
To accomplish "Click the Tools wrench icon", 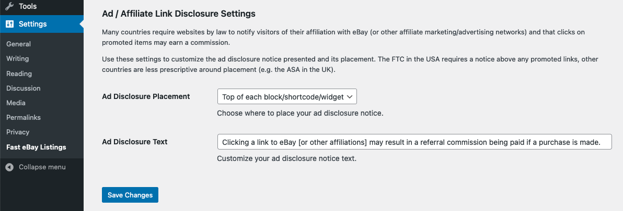I will point(9,7).
